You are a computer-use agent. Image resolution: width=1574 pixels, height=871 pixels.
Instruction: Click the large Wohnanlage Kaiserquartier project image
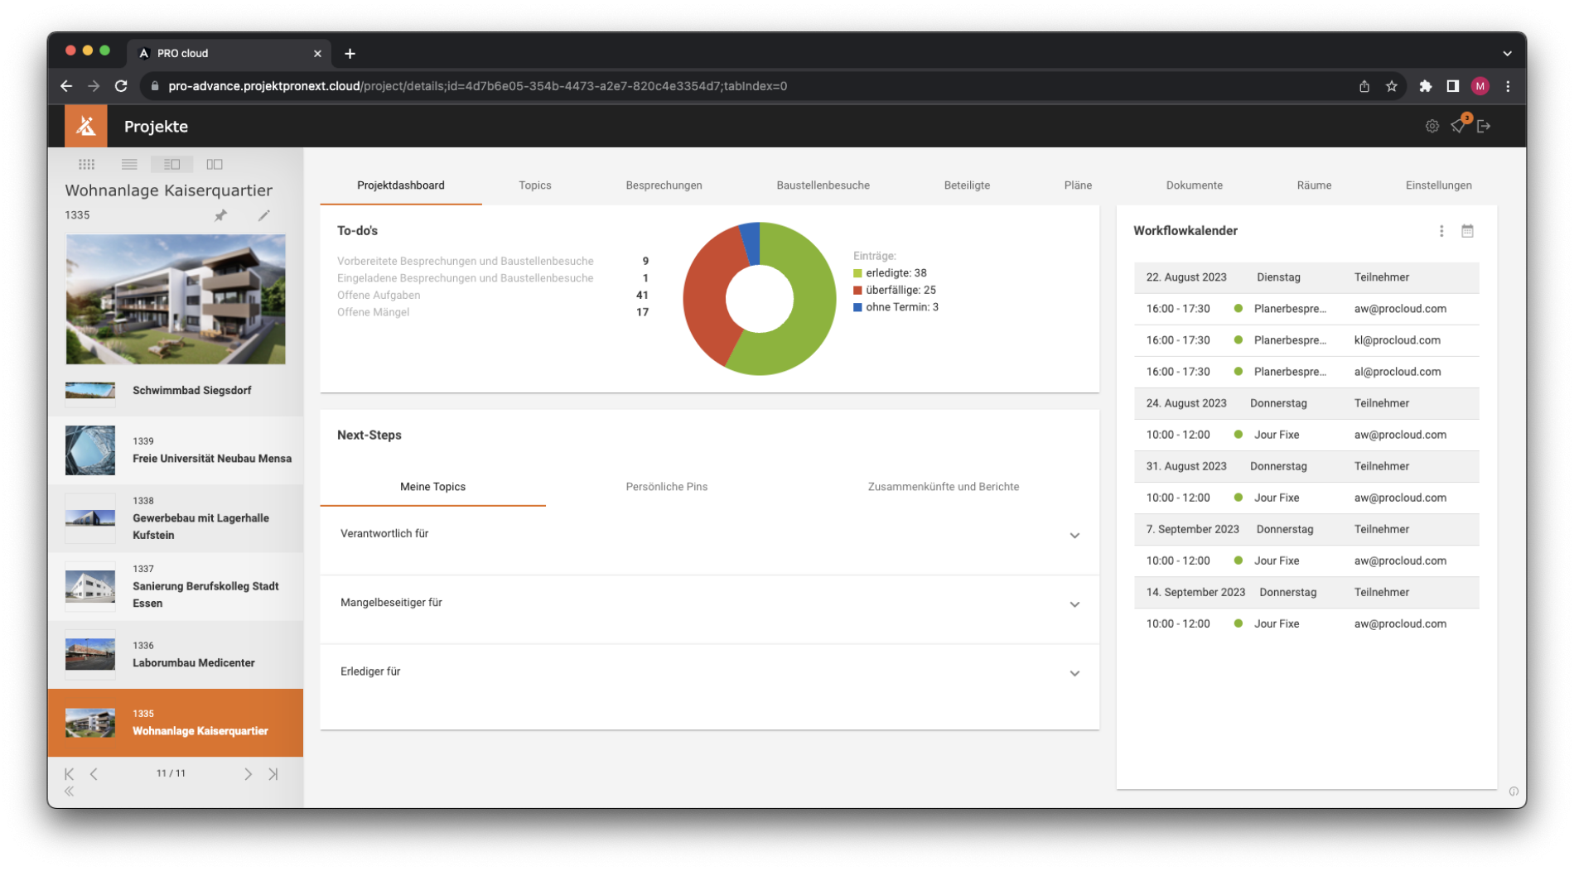(176, 299)
